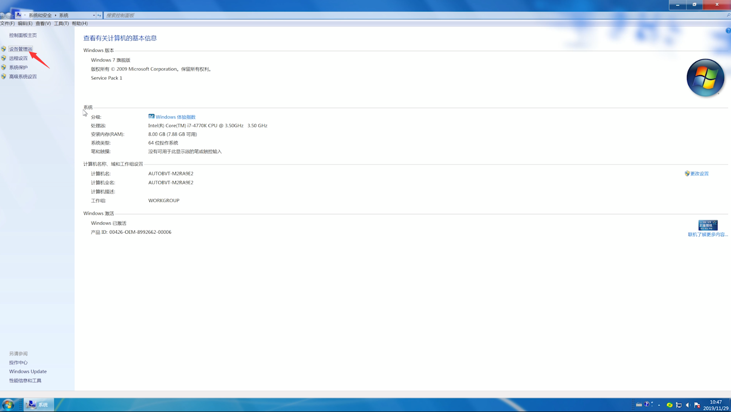This screenshot has height=412, width=731.
Task: Select the Windows 7 旗舰版 text
Action: coord(111,60)
